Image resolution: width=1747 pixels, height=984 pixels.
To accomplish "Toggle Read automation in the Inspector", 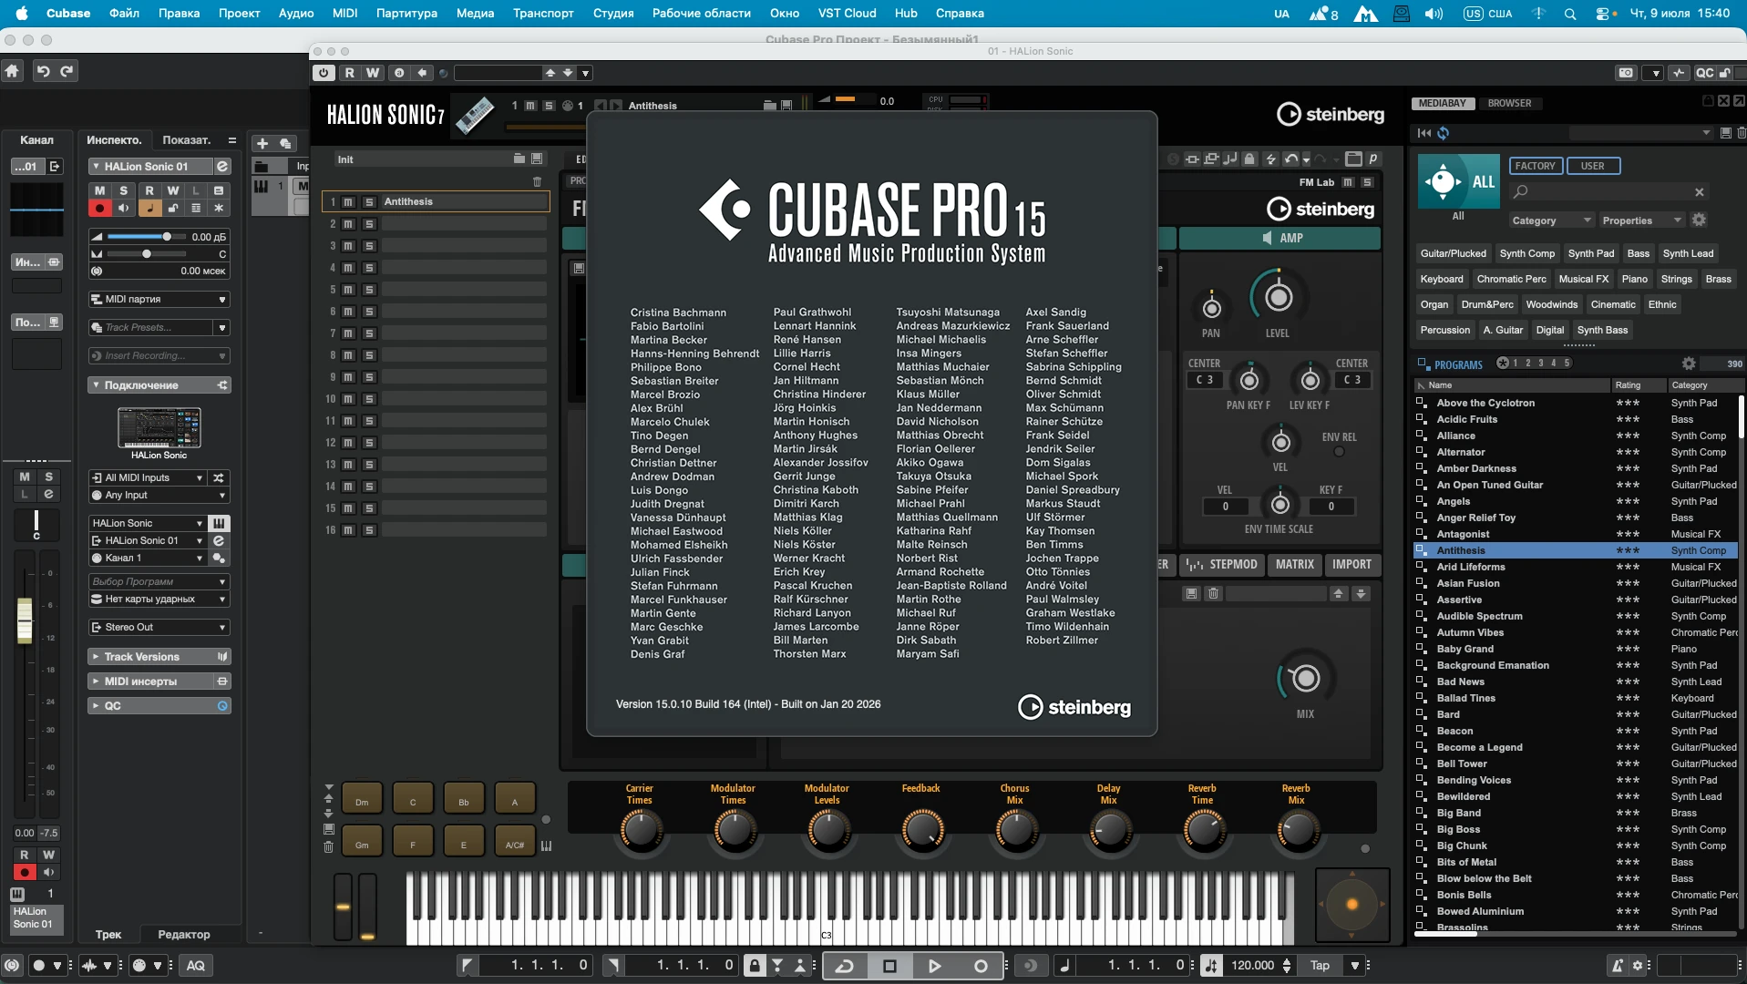I will point(149,190).
